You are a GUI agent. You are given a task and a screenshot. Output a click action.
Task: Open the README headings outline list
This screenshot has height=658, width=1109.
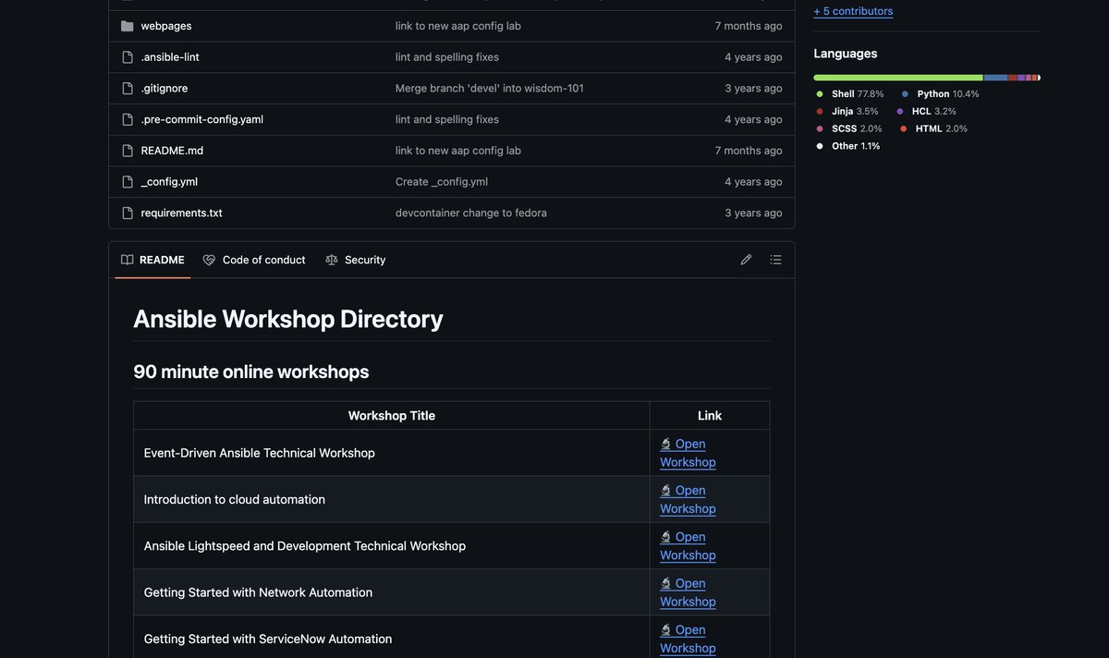(x=773, y=258)
